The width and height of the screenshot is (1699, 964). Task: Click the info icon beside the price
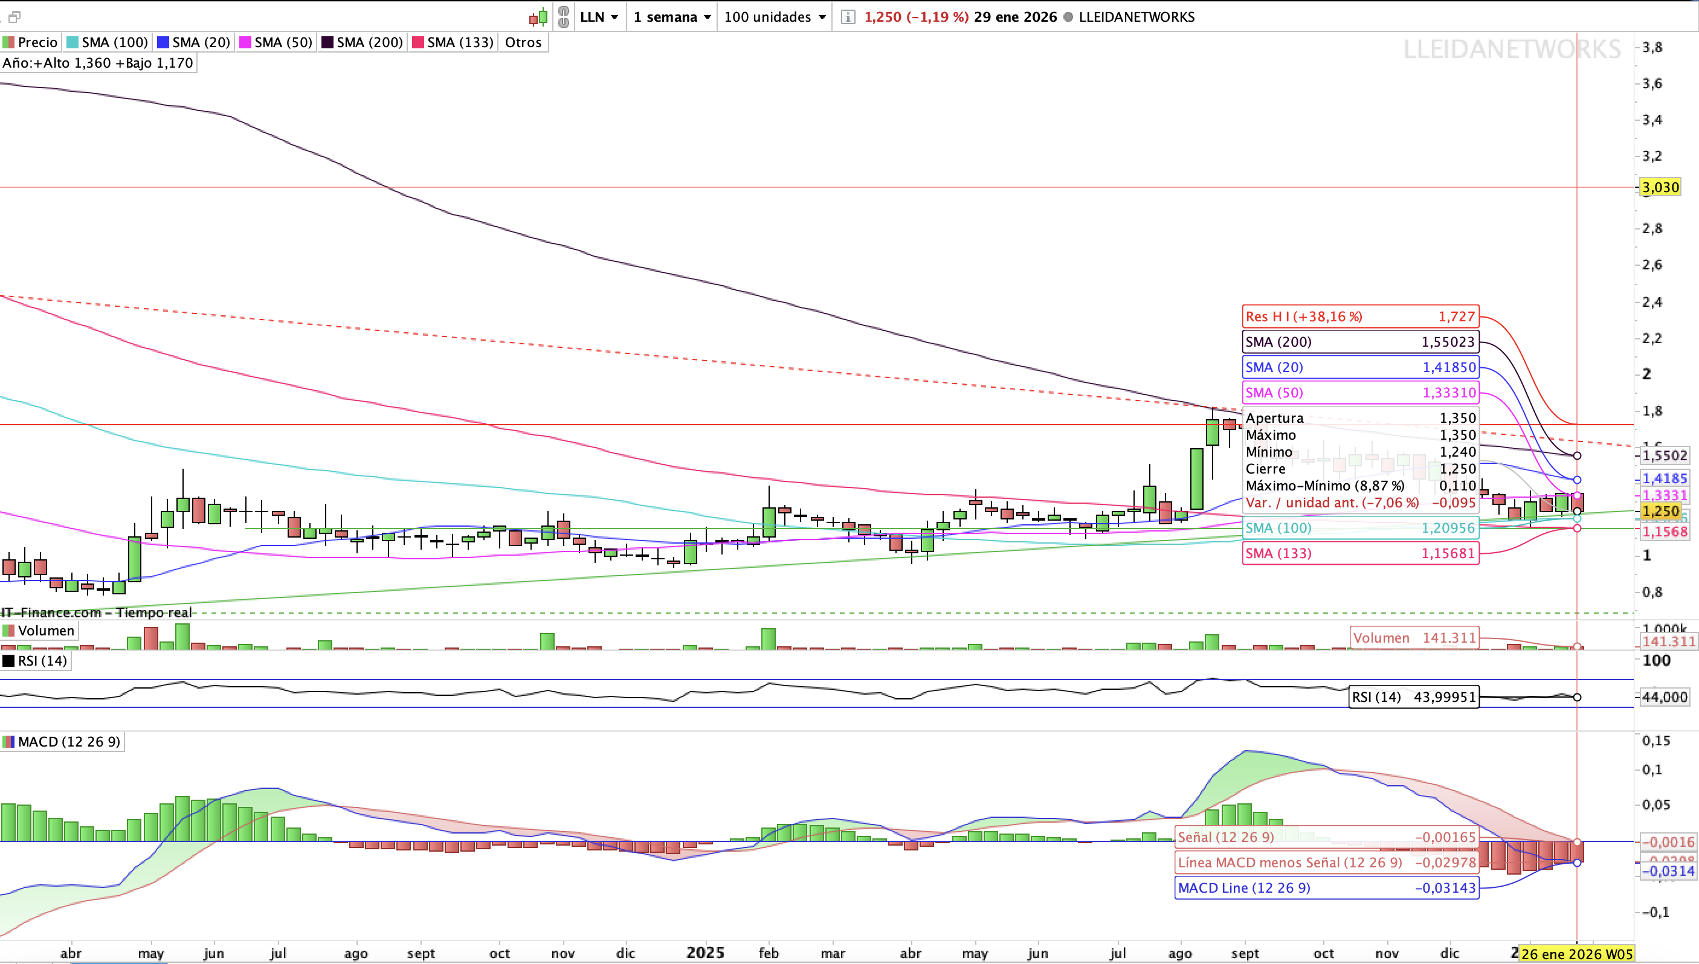click(848, 16)
